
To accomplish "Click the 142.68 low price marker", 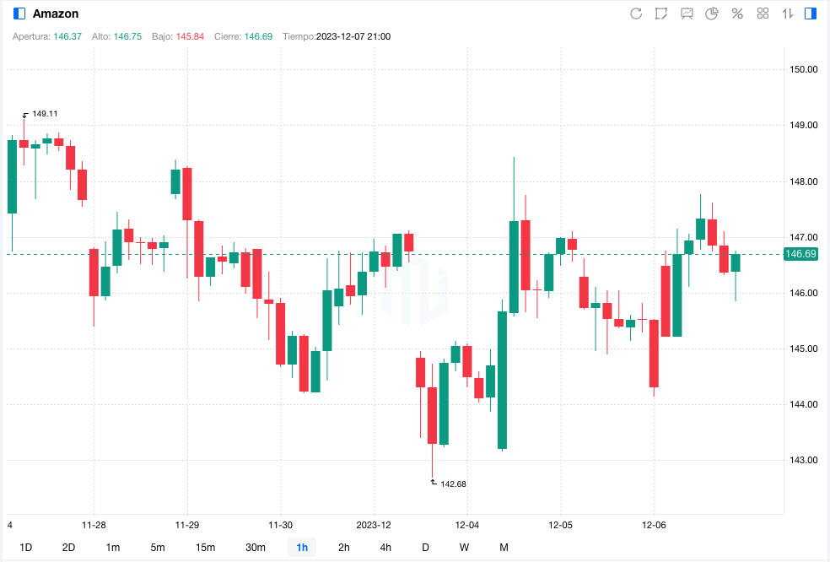I will [453, 484].
